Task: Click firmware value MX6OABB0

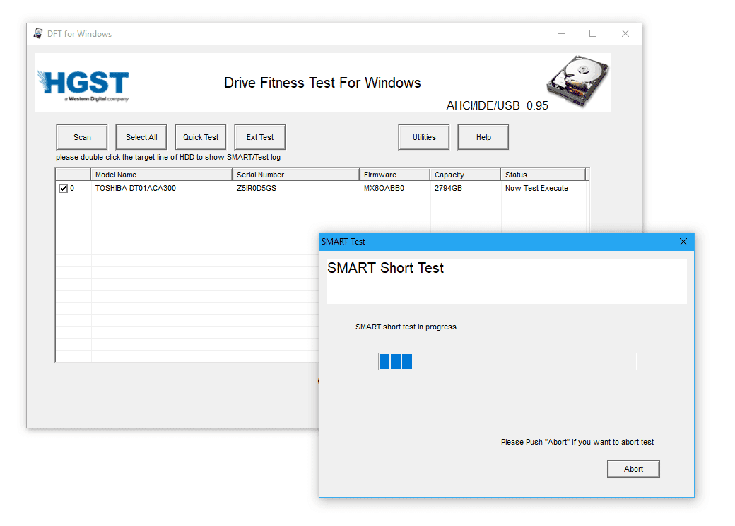Action: tap(384, 189)
